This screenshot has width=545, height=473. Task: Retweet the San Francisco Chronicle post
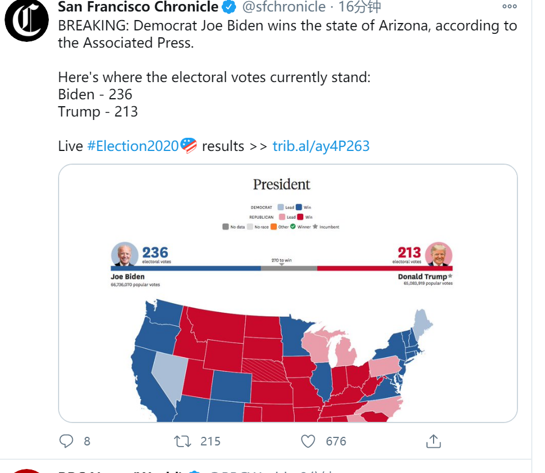click(x=183, y=441)
